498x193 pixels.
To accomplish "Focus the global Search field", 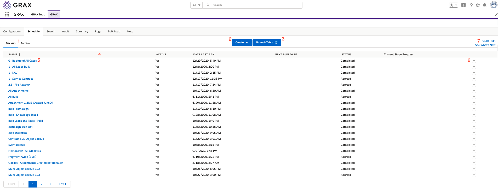I will tap(253, 5).
